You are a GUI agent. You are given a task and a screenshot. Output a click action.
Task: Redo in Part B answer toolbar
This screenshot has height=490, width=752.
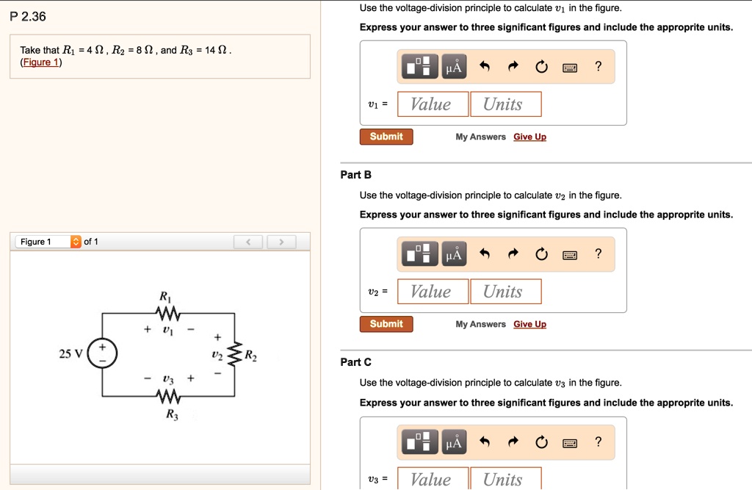[513, 253]
